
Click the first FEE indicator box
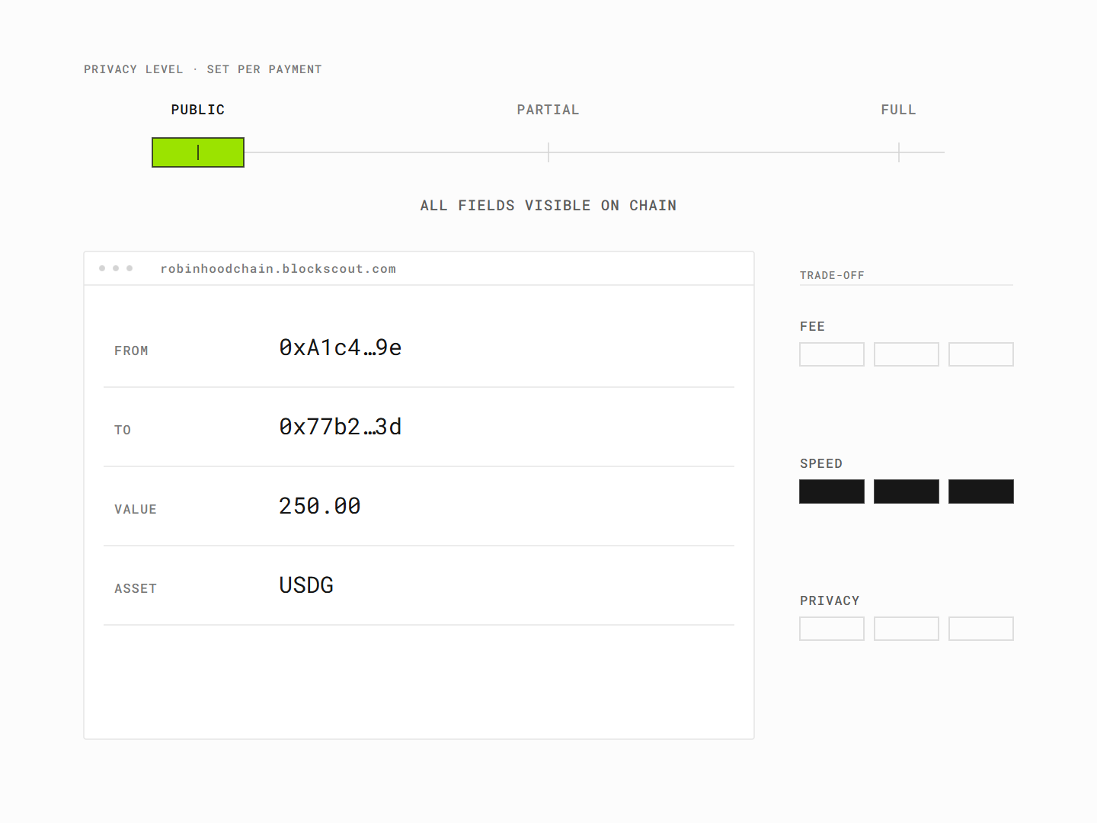832,354
